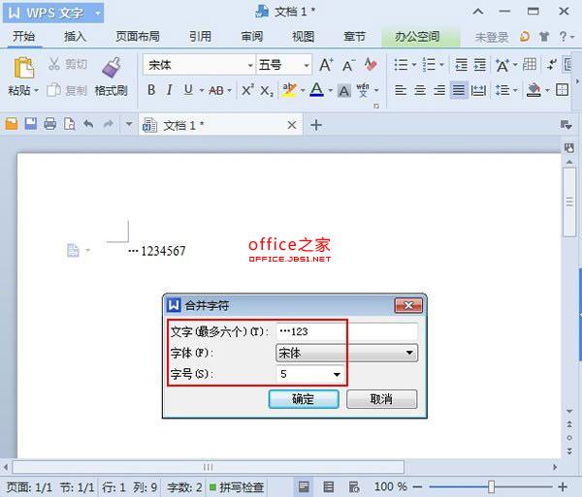Click the line spacing icon

click(502, 90)
